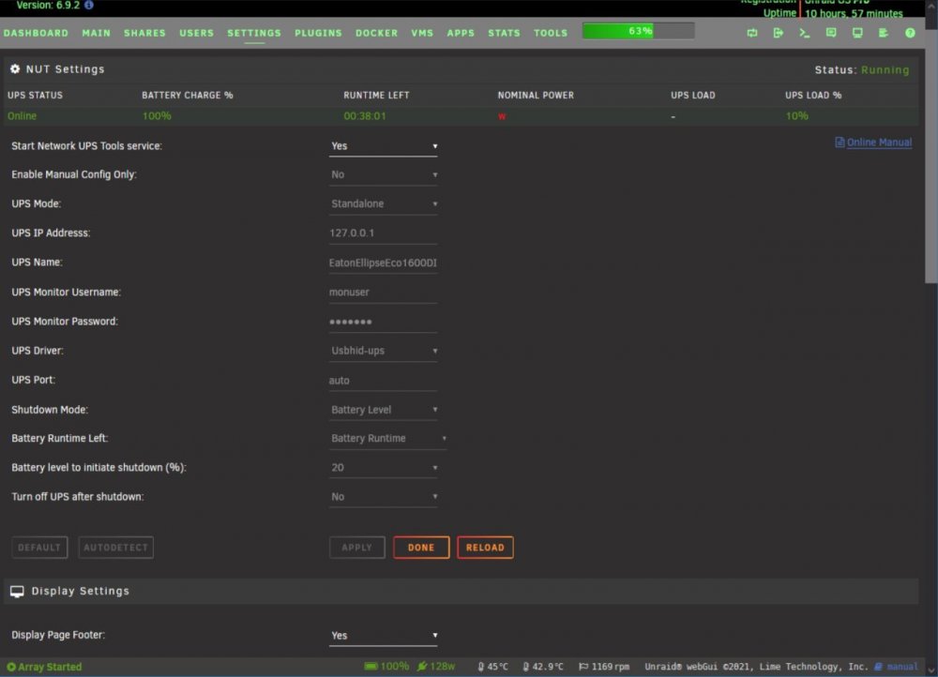Screen dimensions: 938x677
Task: Open the Plugins tab
Action: 318,33
